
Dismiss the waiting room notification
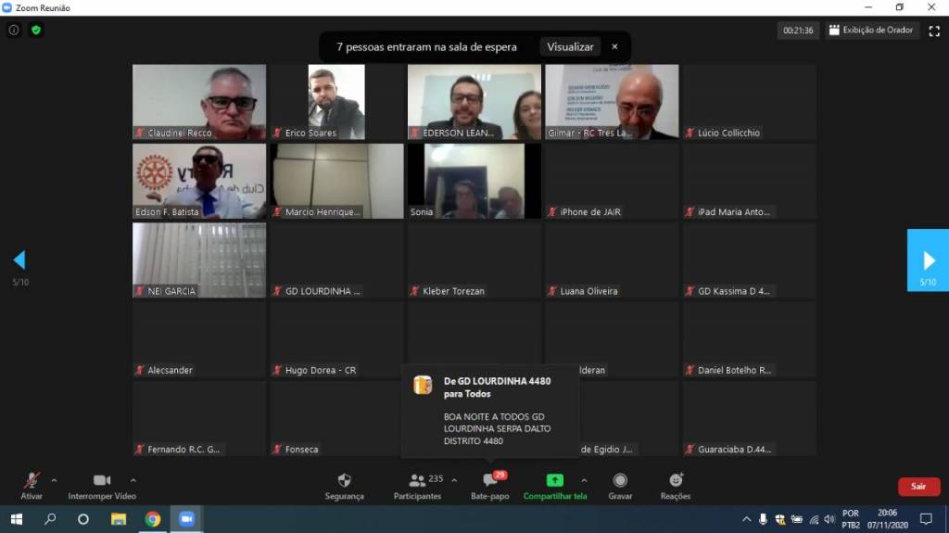[614, 47]
